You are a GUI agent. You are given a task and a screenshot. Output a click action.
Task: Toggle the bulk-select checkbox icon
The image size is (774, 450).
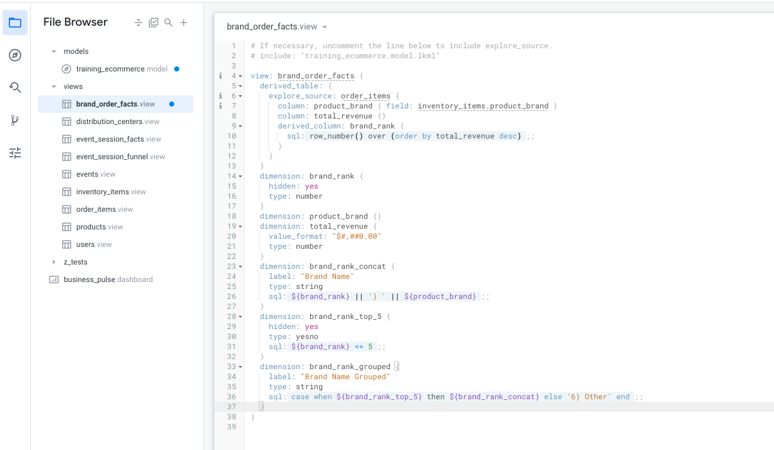154,23
